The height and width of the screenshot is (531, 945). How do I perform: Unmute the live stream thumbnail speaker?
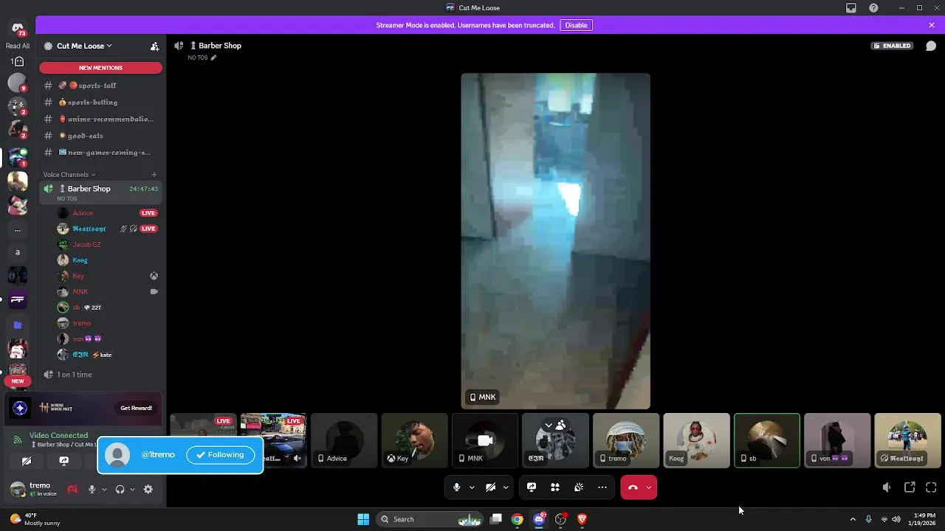[298, 458]
